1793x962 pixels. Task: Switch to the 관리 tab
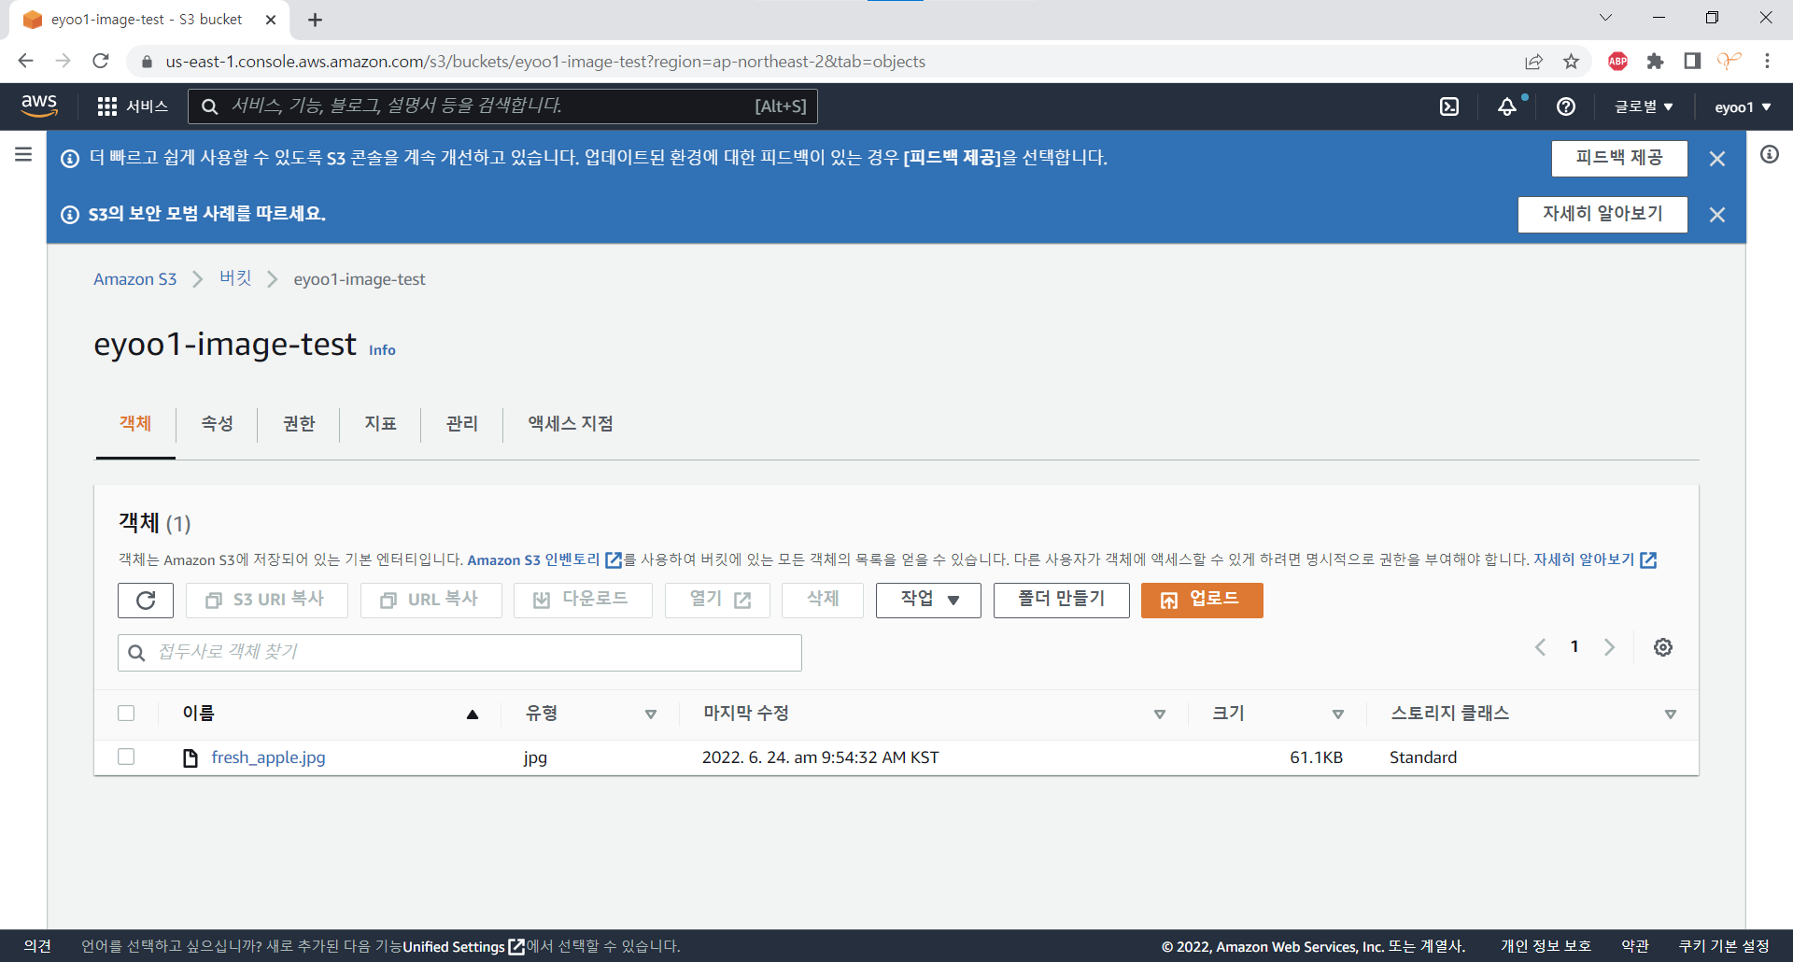(461, 424)
